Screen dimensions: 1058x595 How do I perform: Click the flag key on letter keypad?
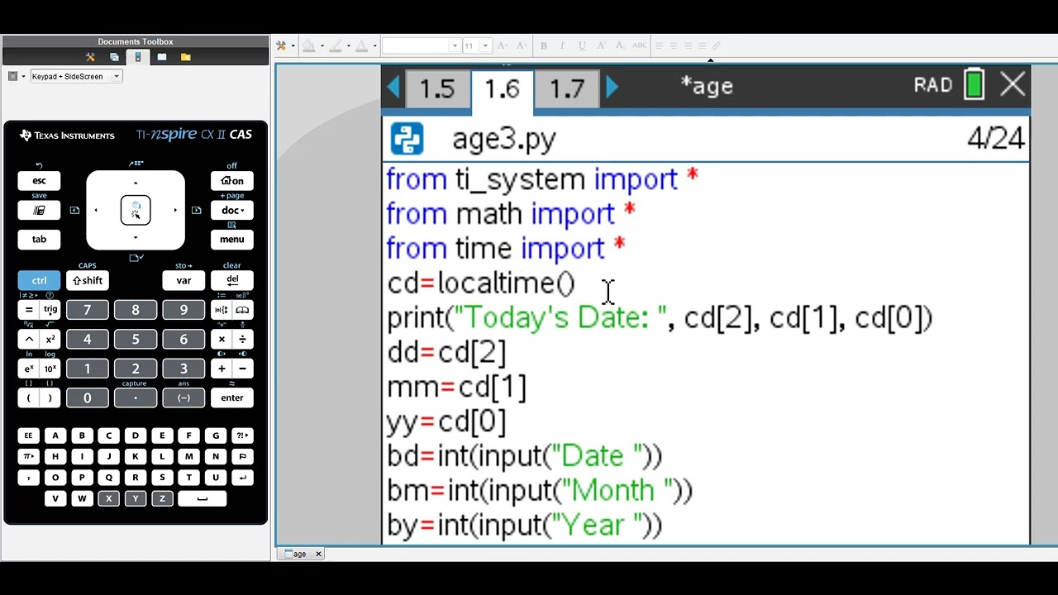[x=242, y=456]
